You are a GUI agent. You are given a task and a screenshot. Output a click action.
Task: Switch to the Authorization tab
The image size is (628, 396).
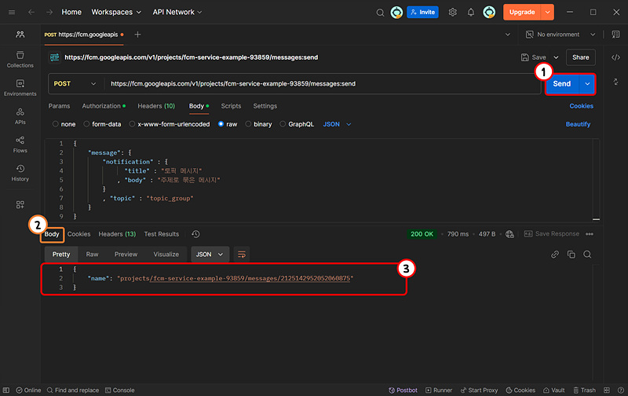point(104,106)
